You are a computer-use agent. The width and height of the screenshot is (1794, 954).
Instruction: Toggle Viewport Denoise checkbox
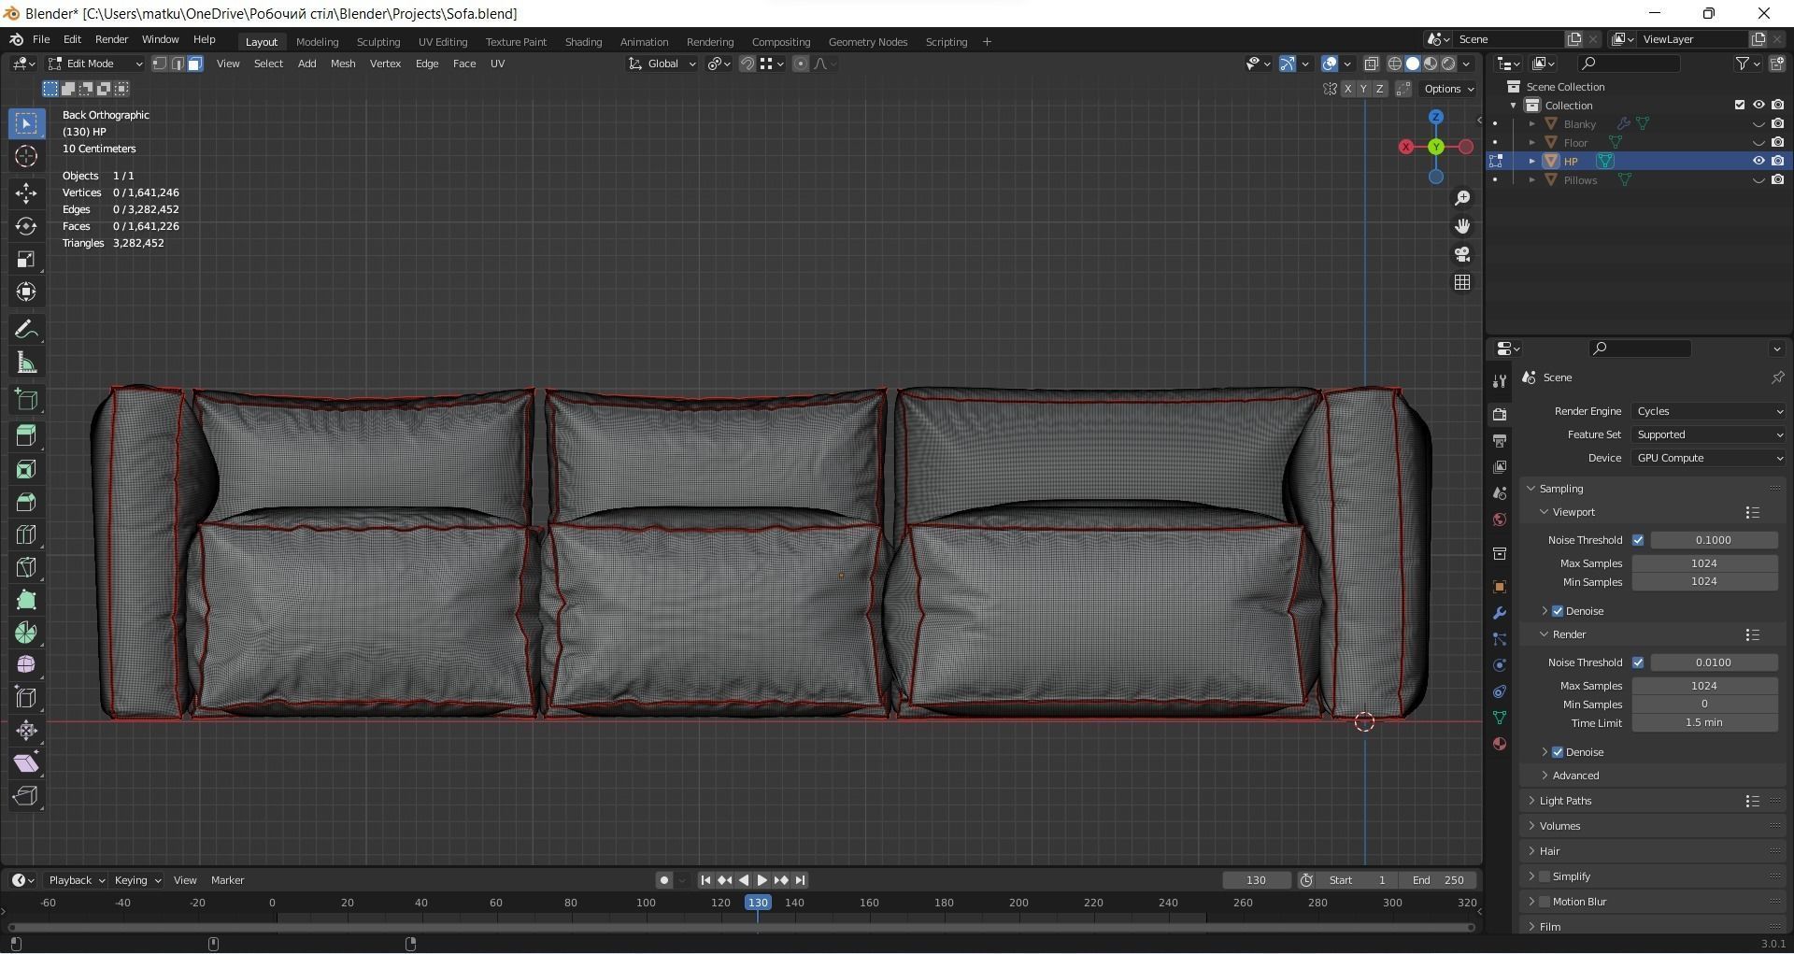pyautogui.click(x=1558, y=611)
